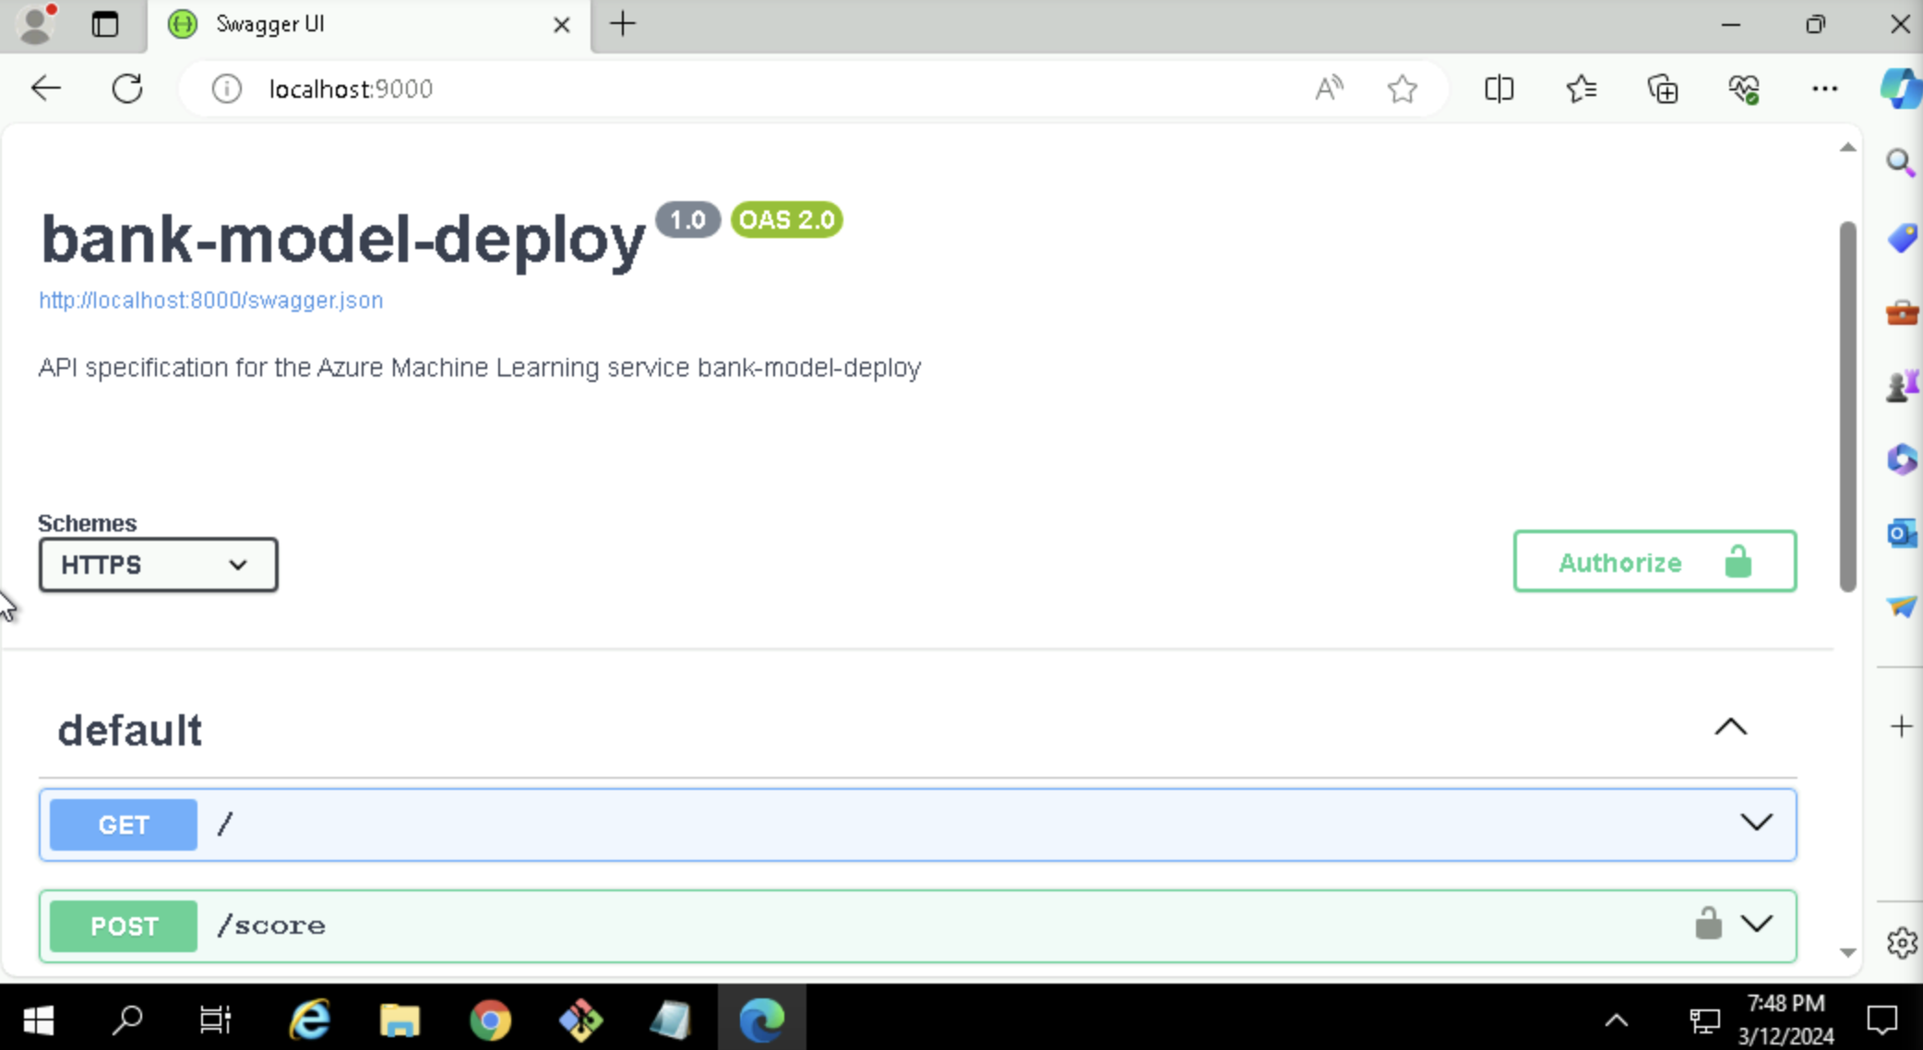Add page to favorites with star icon
The image size is (1923, 1050).
[x=1402, y=89]
